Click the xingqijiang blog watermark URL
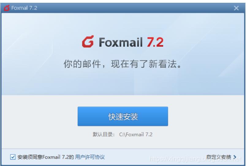 (x=195, y=159)
